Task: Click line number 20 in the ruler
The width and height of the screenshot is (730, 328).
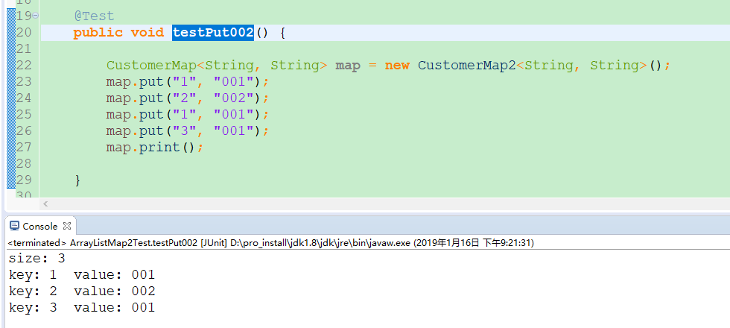Action: (24, 33)
